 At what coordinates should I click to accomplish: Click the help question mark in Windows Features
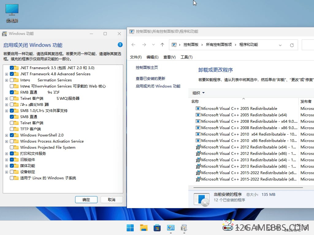click(x=120, y=45)
